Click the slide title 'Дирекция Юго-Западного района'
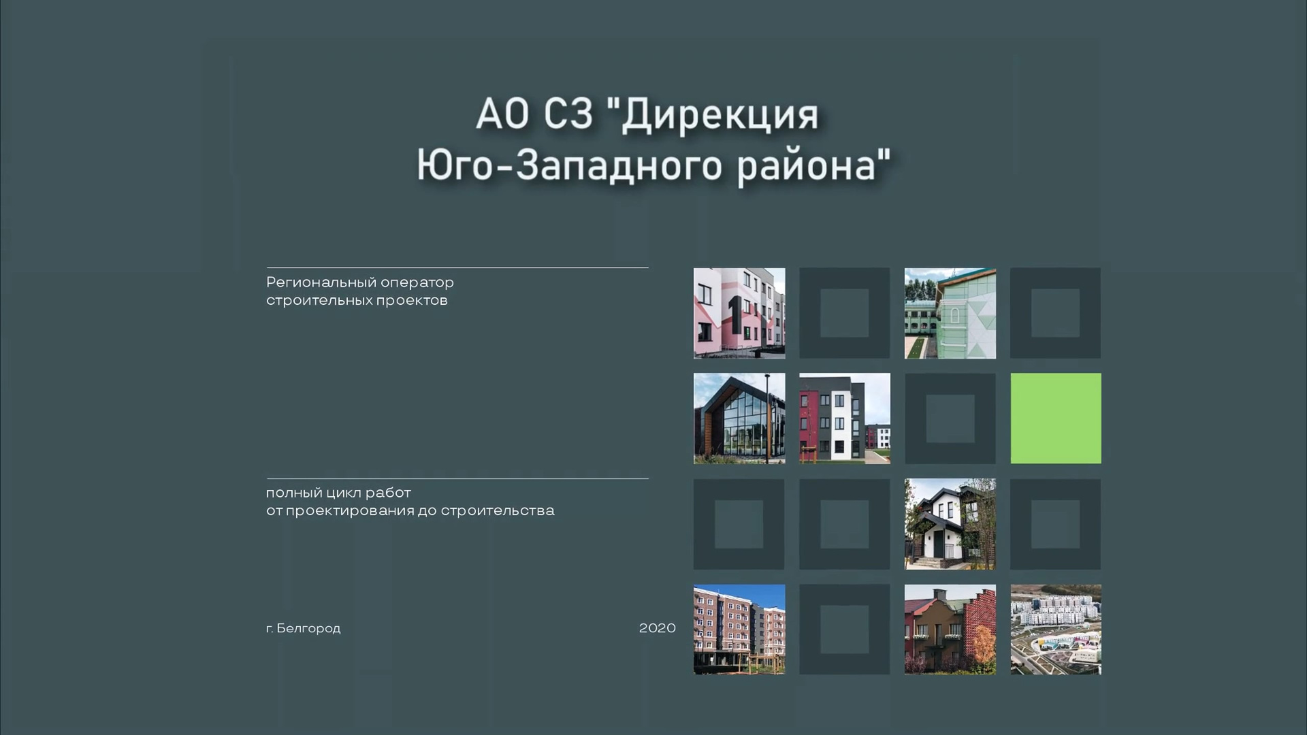Viewport: 1307px width, 735px height. [652, 140]
